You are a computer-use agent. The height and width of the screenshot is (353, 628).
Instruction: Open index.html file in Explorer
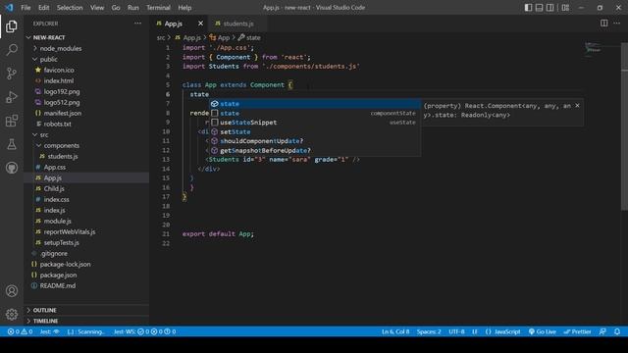click(x=86, y=80)
